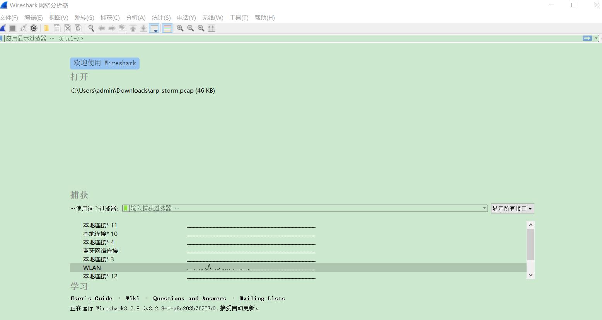
Task: Start capturing packets with the shark fin icon
Action: [x=3, y=28]
